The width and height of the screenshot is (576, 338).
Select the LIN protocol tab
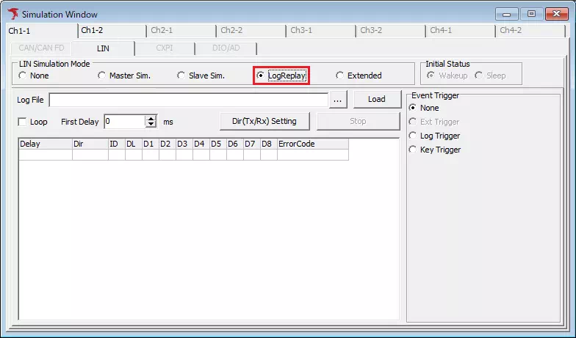[x=103, y=48]
